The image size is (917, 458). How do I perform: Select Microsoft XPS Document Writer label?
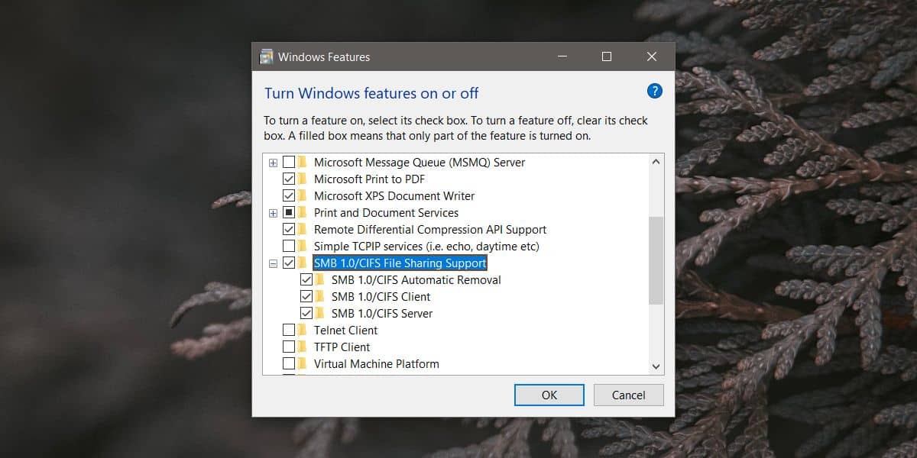click(x=394, y=195)
